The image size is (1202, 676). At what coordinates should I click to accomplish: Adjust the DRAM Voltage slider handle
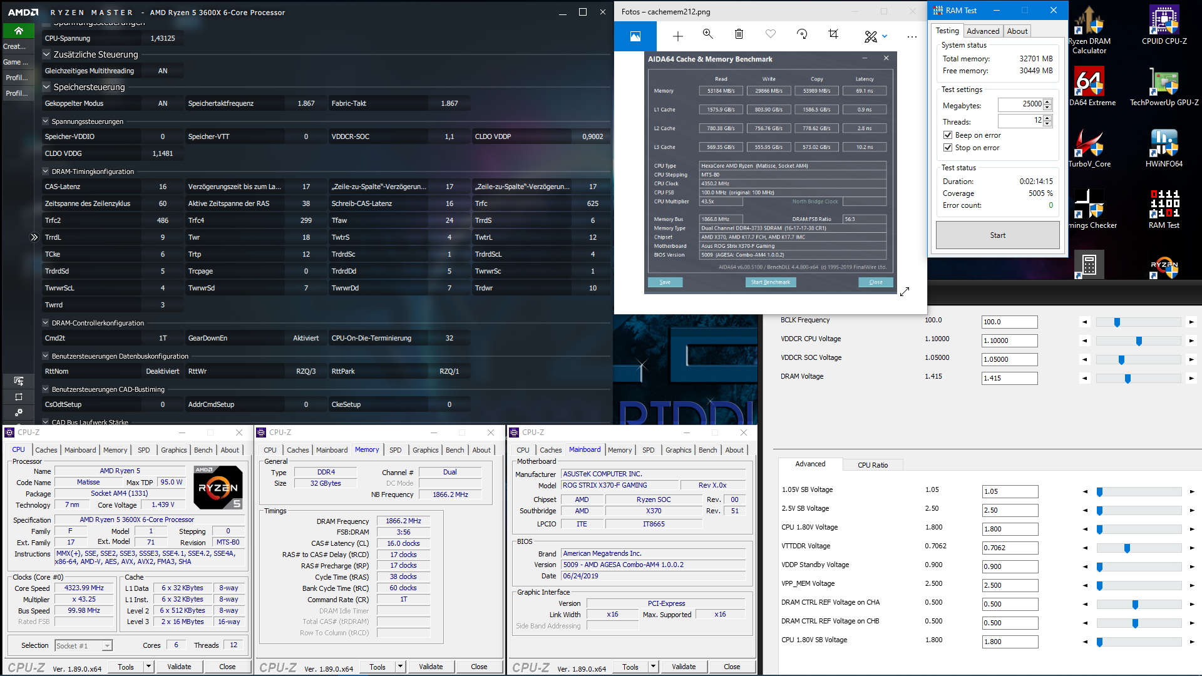tap(1128, 379)
